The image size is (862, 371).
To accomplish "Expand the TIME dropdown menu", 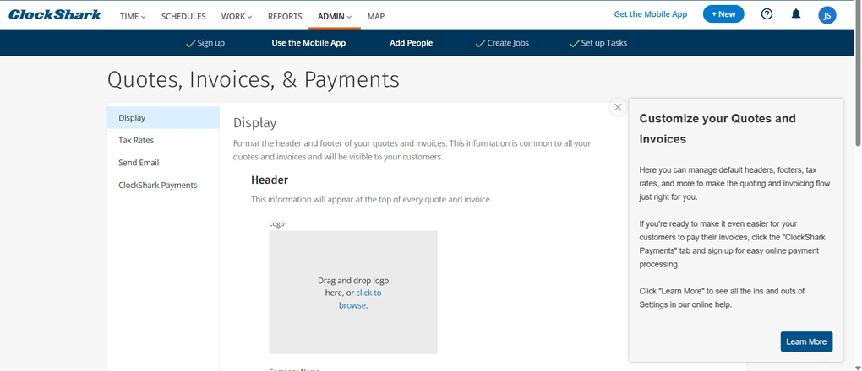I will [133, 17].
